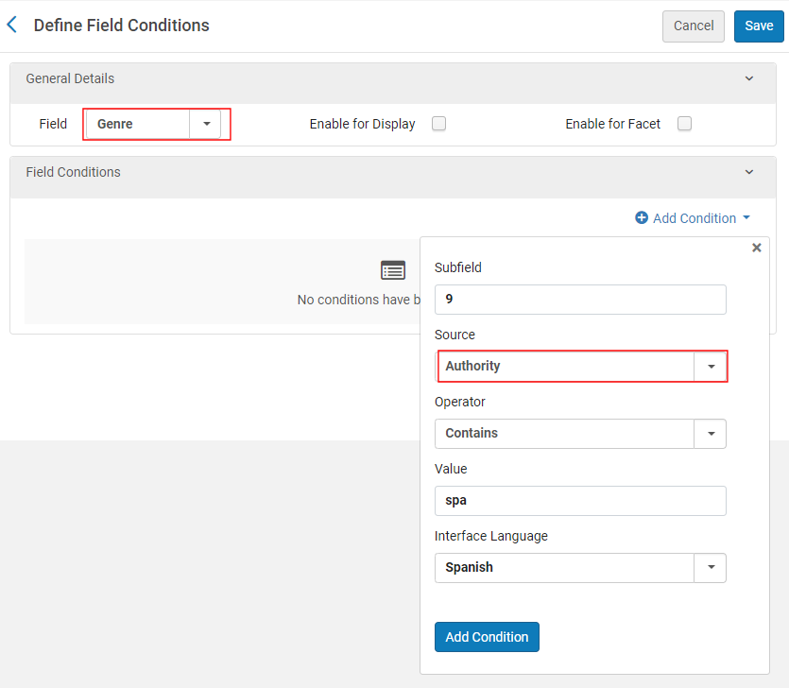Collapse the Field Conditions section
Image resolution: width=789 pixels, height=688 pixels.
point(749,173)
